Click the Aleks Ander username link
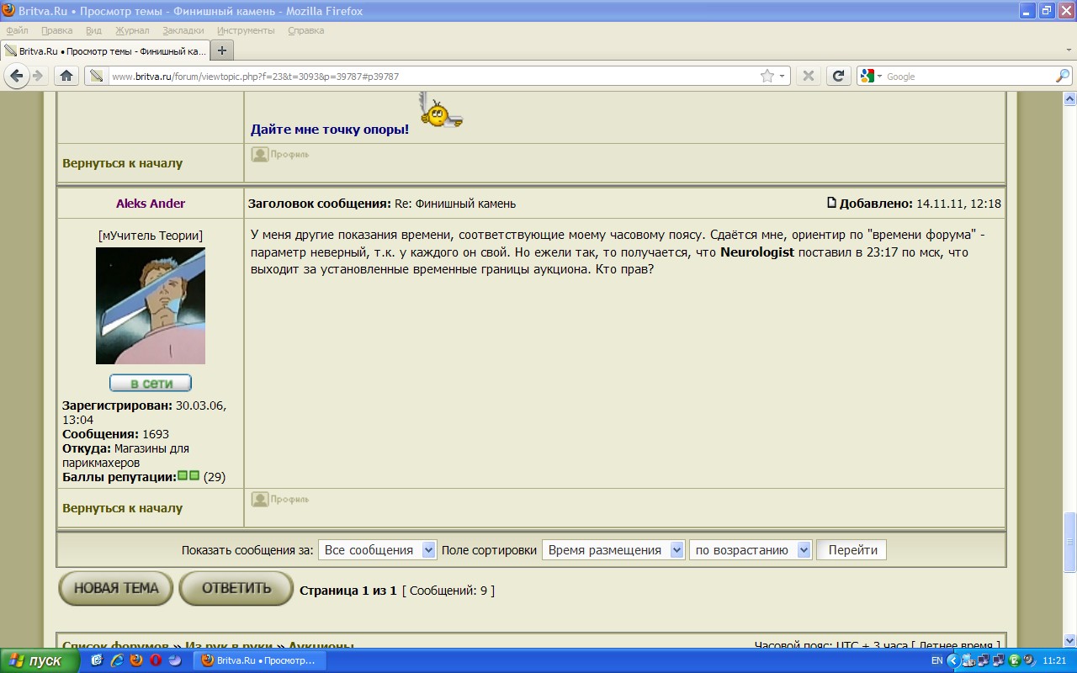 151,204
